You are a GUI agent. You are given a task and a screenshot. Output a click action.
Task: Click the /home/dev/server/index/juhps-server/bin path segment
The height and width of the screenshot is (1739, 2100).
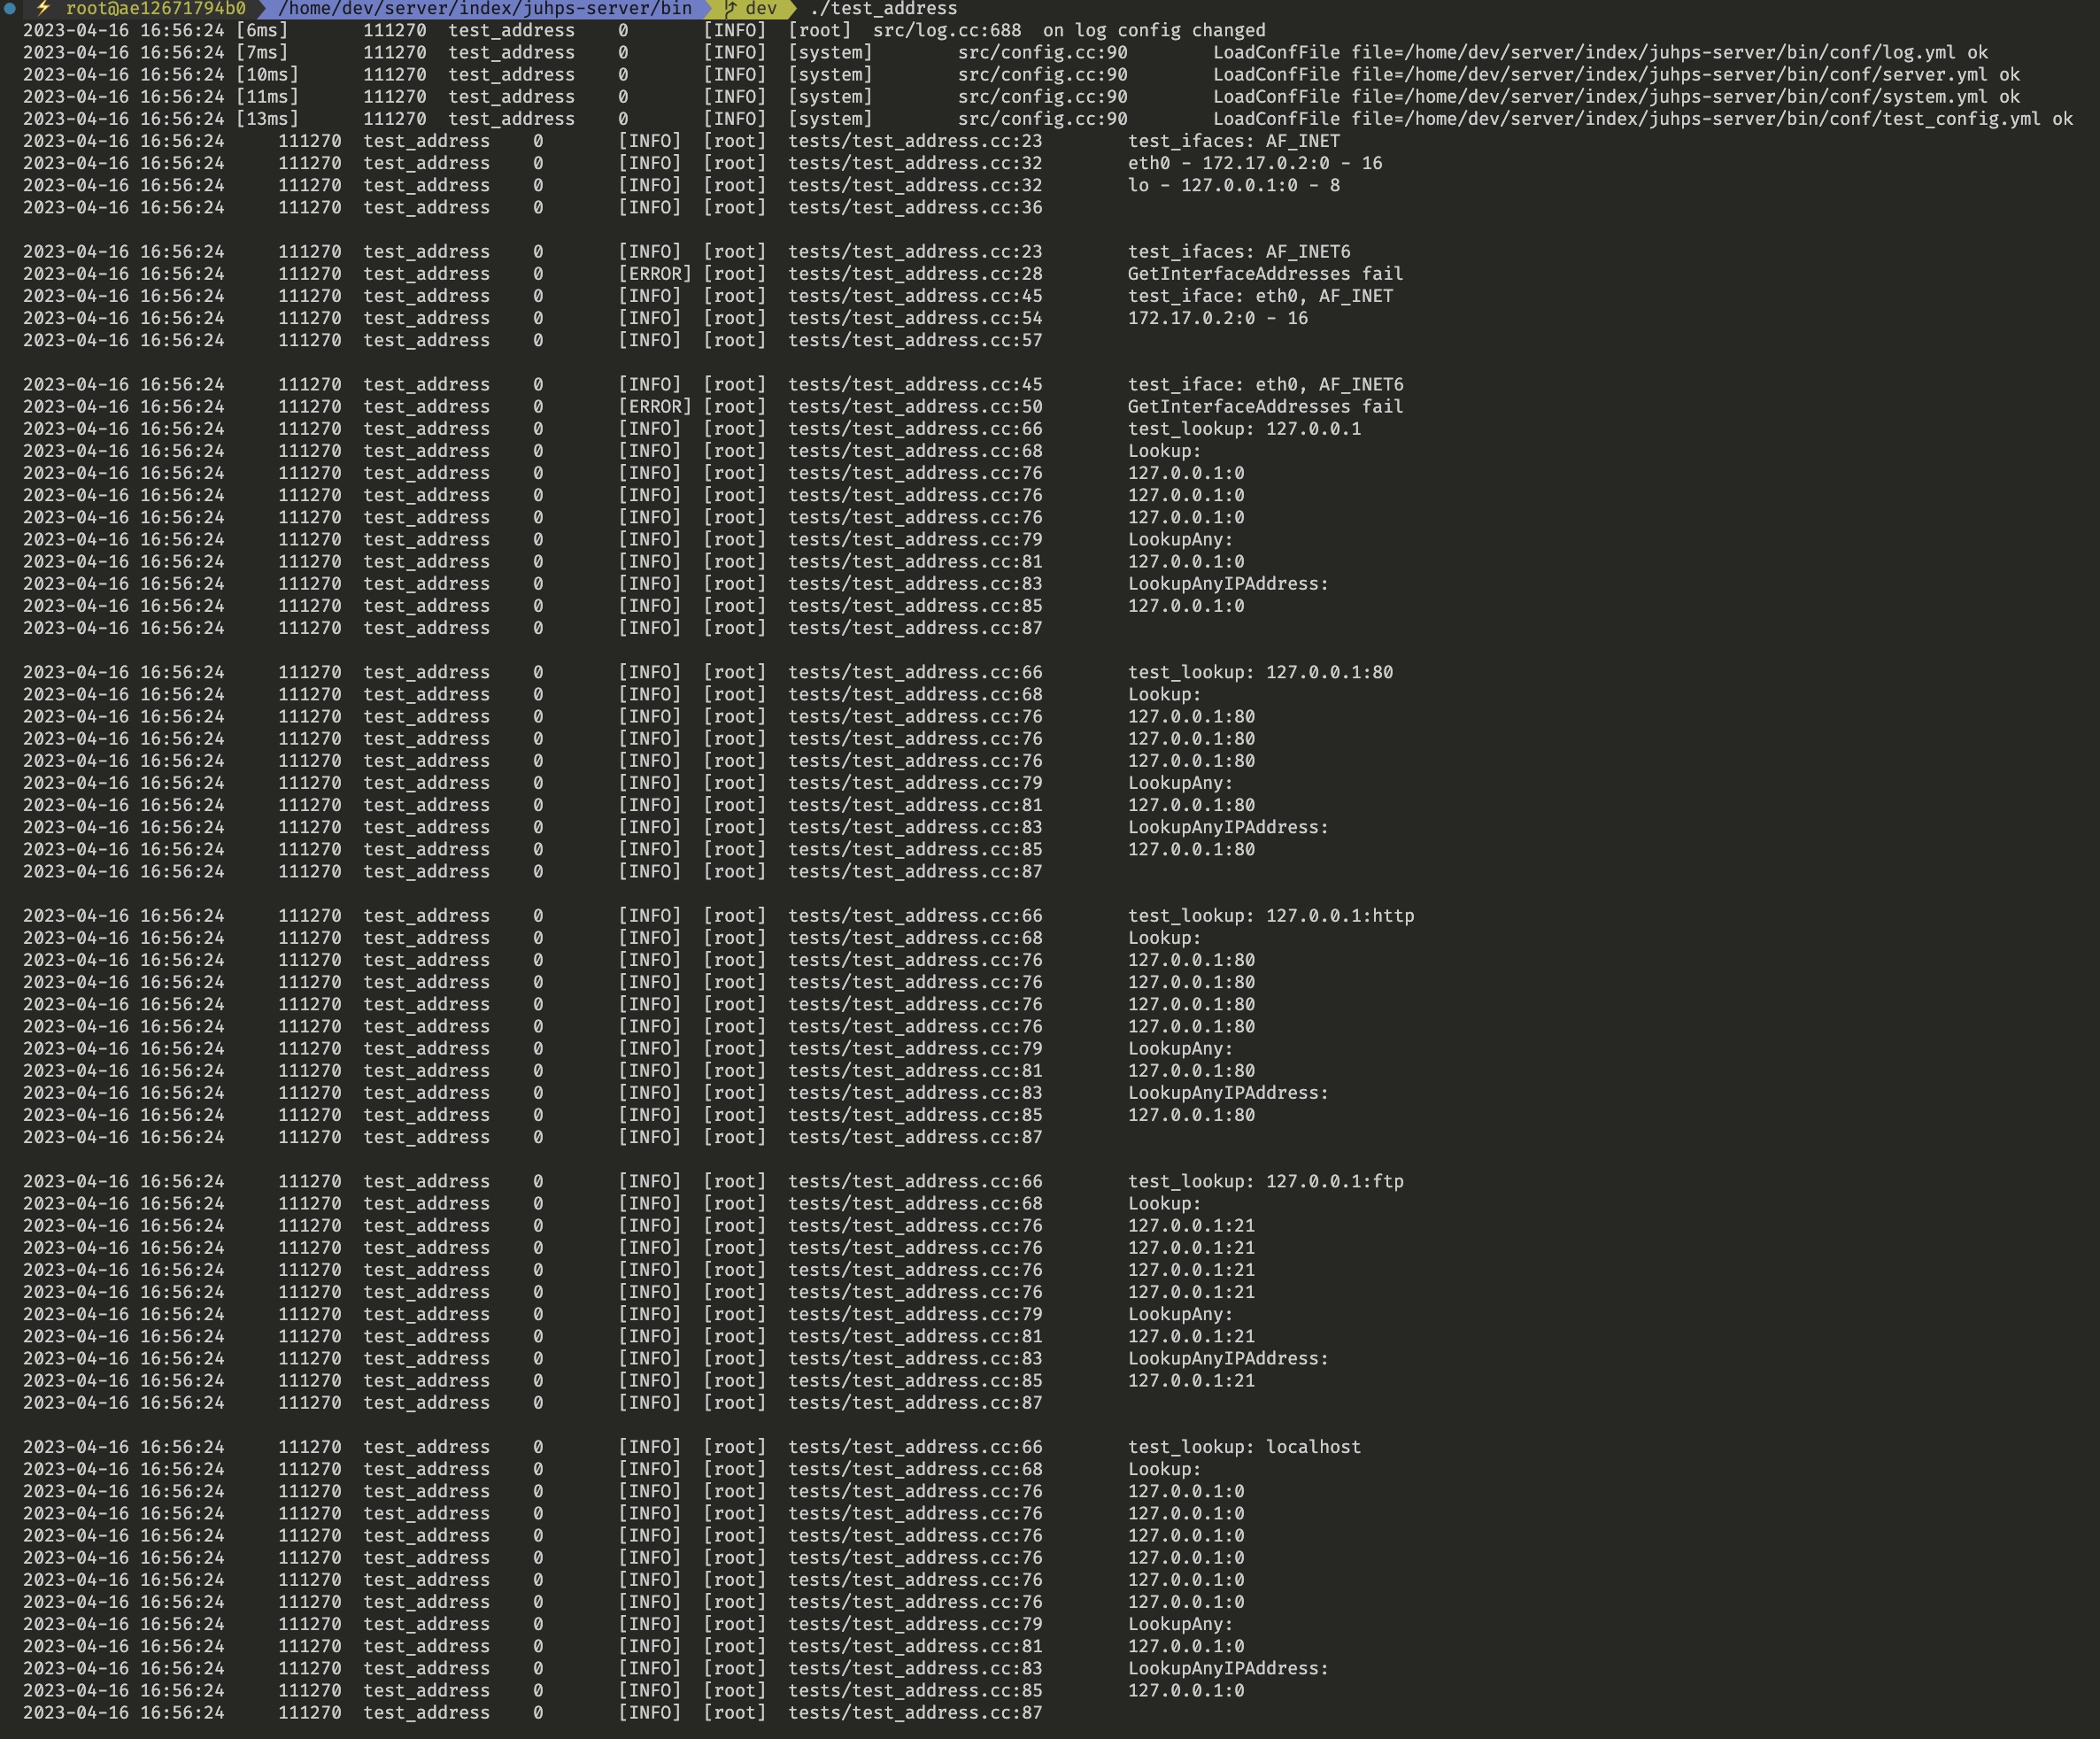tap(485, 8)
